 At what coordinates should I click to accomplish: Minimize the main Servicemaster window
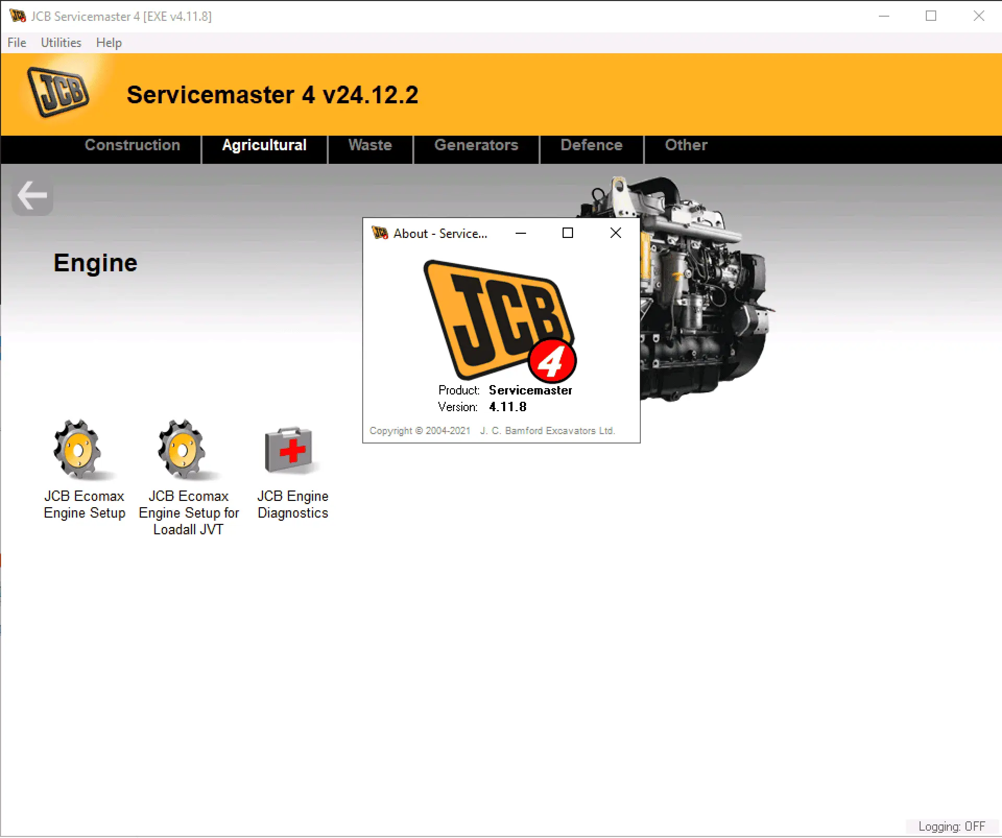pyautogui.click(x=884, y=16)
